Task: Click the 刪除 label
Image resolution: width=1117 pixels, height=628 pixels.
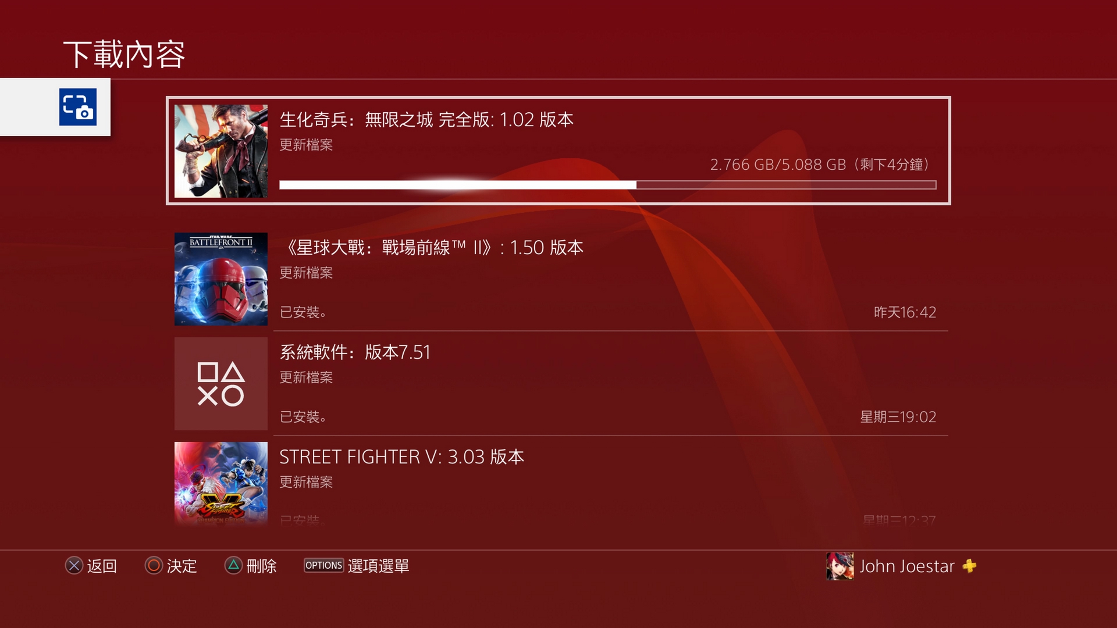Action: (x=261, y=566)
